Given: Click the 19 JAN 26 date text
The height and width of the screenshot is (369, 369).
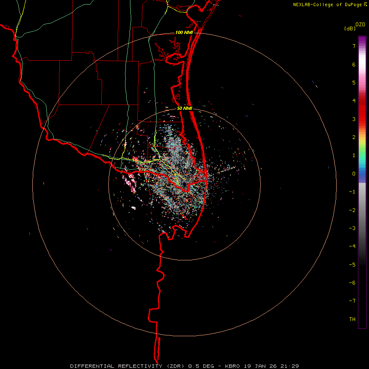Looking at the screenshot, I should tap(260, 366).
